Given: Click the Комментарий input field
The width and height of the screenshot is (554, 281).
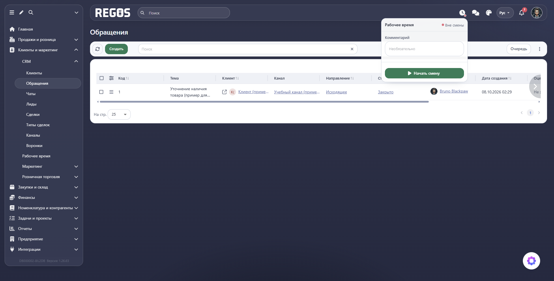Looking at the screenshot, I should pyautogui.click(x=424, y=49).
